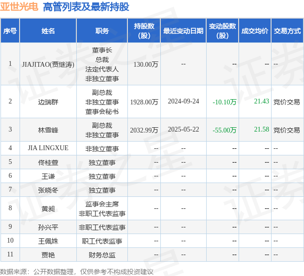Select the 财务总监 position cell

[x=102, y=255]
